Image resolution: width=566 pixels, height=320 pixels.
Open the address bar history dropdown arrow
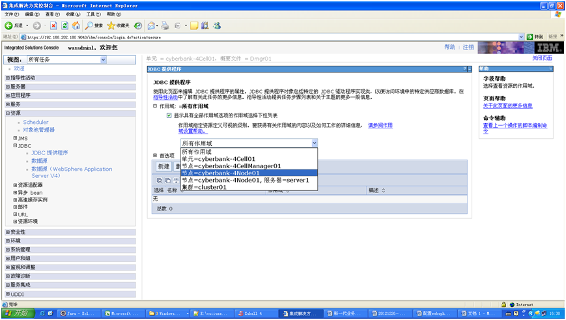(x=521, y=37)
